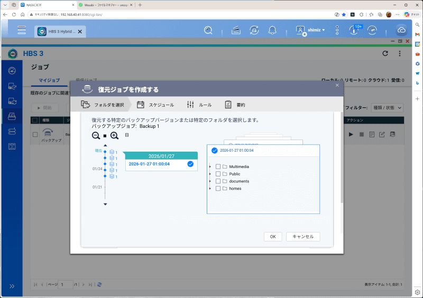Go to Schedule wizard step
Image resolution: width=423 pixels, height=298 pixels.
(155, 105)
